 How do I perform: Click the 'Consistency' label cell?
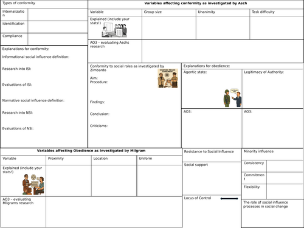tap(254, 166)
